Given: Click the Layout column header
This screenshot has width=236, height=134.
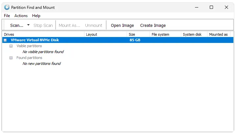Looking at the screenshot, I should [x=105, y=34].
